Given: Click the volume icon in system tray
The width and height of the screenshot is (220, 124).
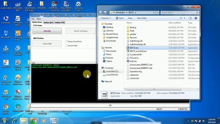Looking at the screenshot, I should pos(203,121).
